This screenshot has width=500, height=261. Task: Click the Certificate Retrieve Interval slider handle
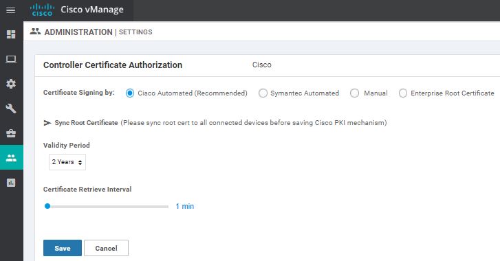coord(47,206)
